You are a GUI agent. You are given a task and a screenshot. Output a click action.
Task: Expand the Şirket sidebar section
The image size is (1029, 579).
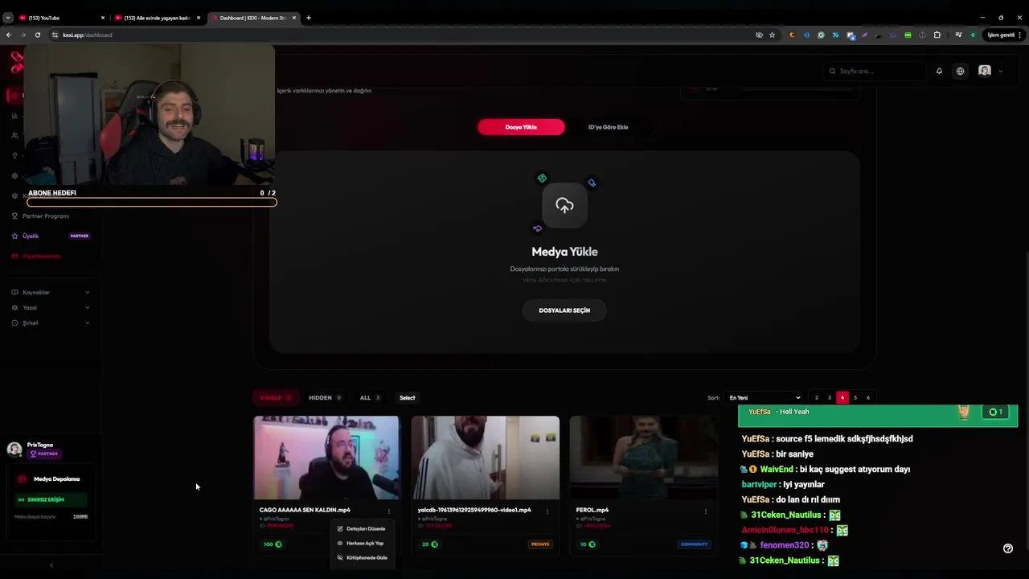87,322
